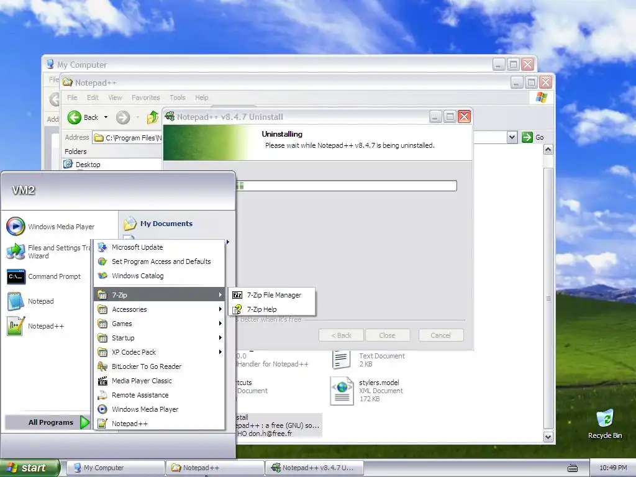Click the system clock showing 10:49 PM
Image resolution: width=636 pixels, height=477 pixels.
613,468
